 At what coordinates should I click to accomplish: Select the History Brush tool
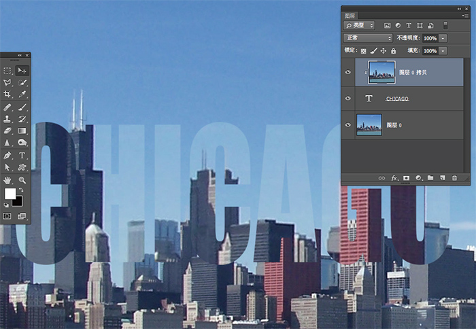click(x=22, y=119)
